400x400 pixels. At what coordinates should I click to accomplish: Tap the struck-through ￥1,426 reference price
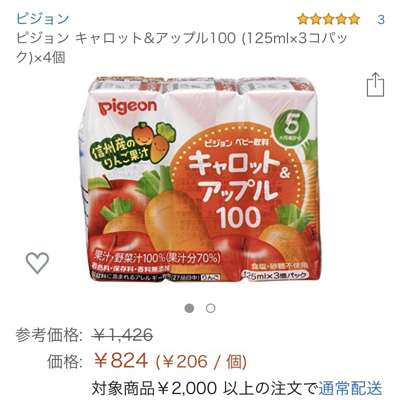click(x=123, y=335)
